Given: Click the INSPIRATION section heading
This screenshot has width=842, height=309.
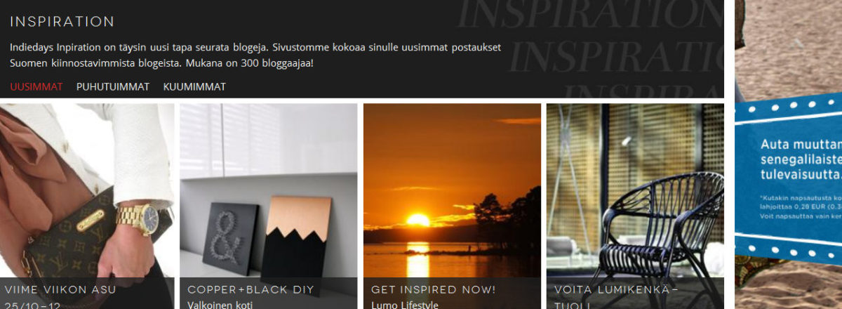Looking at the screenshot, I should 62,22.
